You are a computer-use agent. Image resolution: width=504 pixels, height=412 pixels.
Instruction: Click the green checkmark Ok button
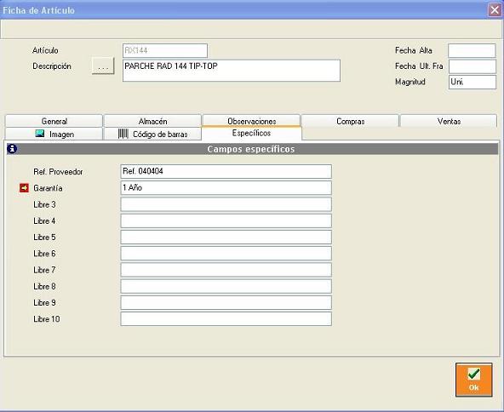(474, 380)
